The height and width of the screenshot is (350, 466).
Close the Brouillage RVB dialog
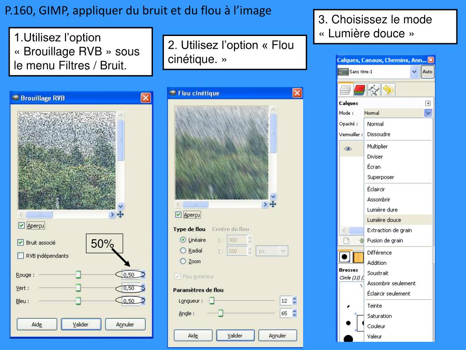click(x=146, y=98)
